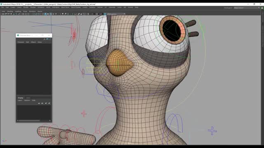The height and width of the screenshot is (148, 264).
Task: Toggle the View Transform color management icon
Action: click(105, 14)
